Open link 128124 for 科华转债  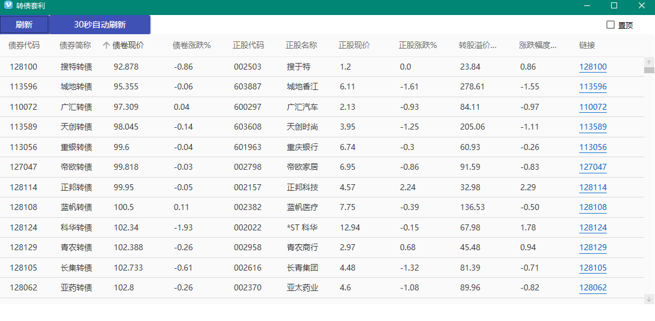[593, 228]
